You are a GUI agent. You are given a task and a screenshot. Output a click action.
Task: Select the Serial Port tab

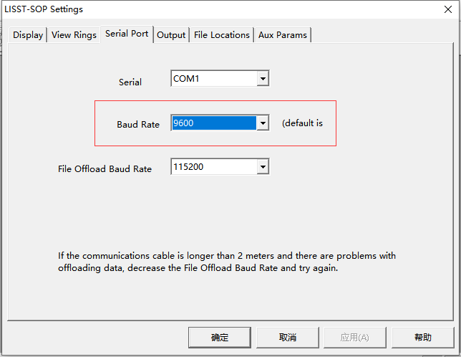(x=127, y=34)
